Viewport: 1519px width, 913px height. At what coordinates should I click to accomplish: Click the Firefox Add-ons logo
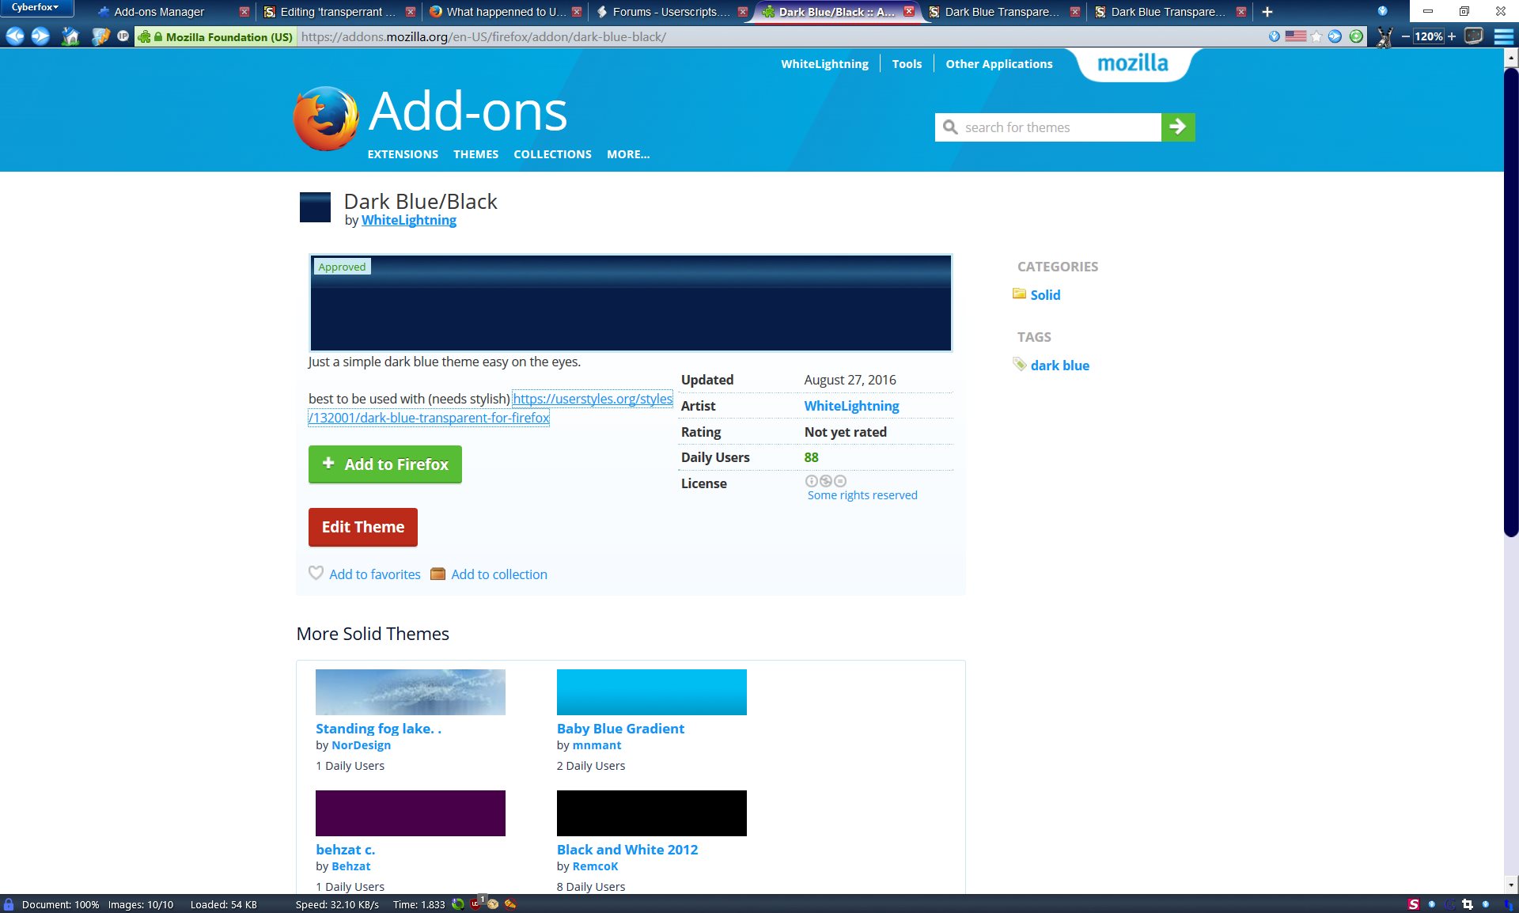point(430,117)
